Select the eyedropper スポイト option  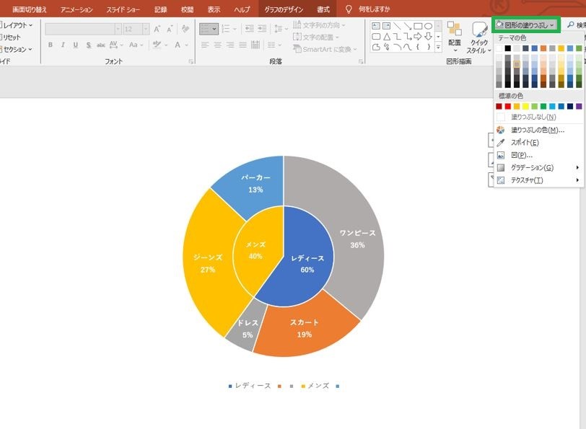tap(525, 142)
